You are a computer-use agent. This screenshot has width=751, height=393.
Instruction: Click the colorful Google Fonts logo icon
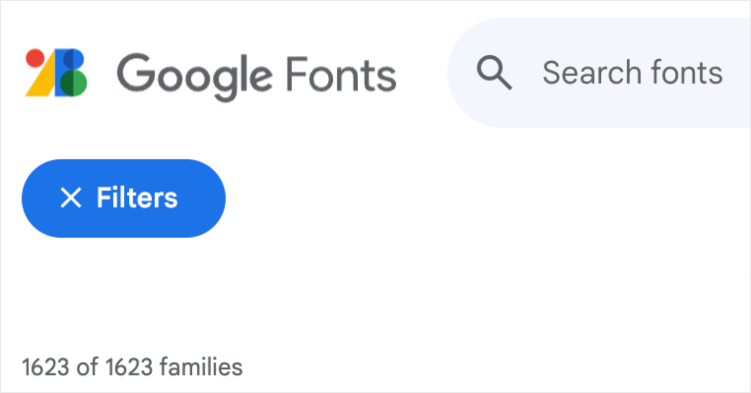click(55, 73)
